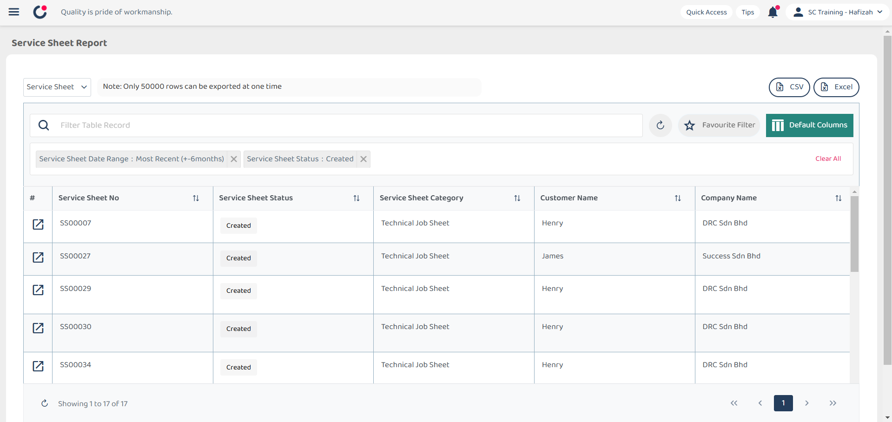Click the table's vertical scrollbar thumb

coord(854,234)
